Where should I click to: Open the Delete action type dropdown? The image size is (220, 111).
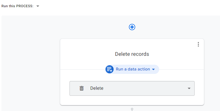(132, 88)
